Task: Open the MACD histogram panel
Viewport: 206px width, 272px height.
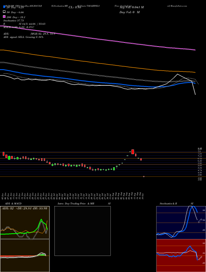Action: coord(25,256)
